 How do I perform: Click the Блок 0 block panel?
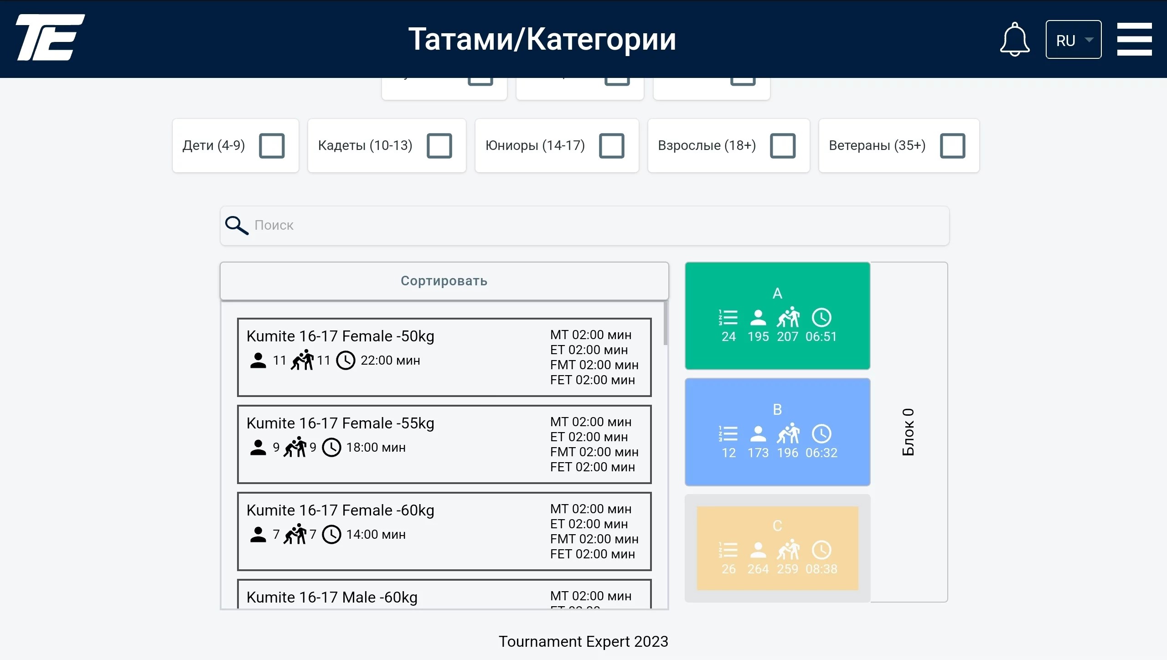pos(909,432)
